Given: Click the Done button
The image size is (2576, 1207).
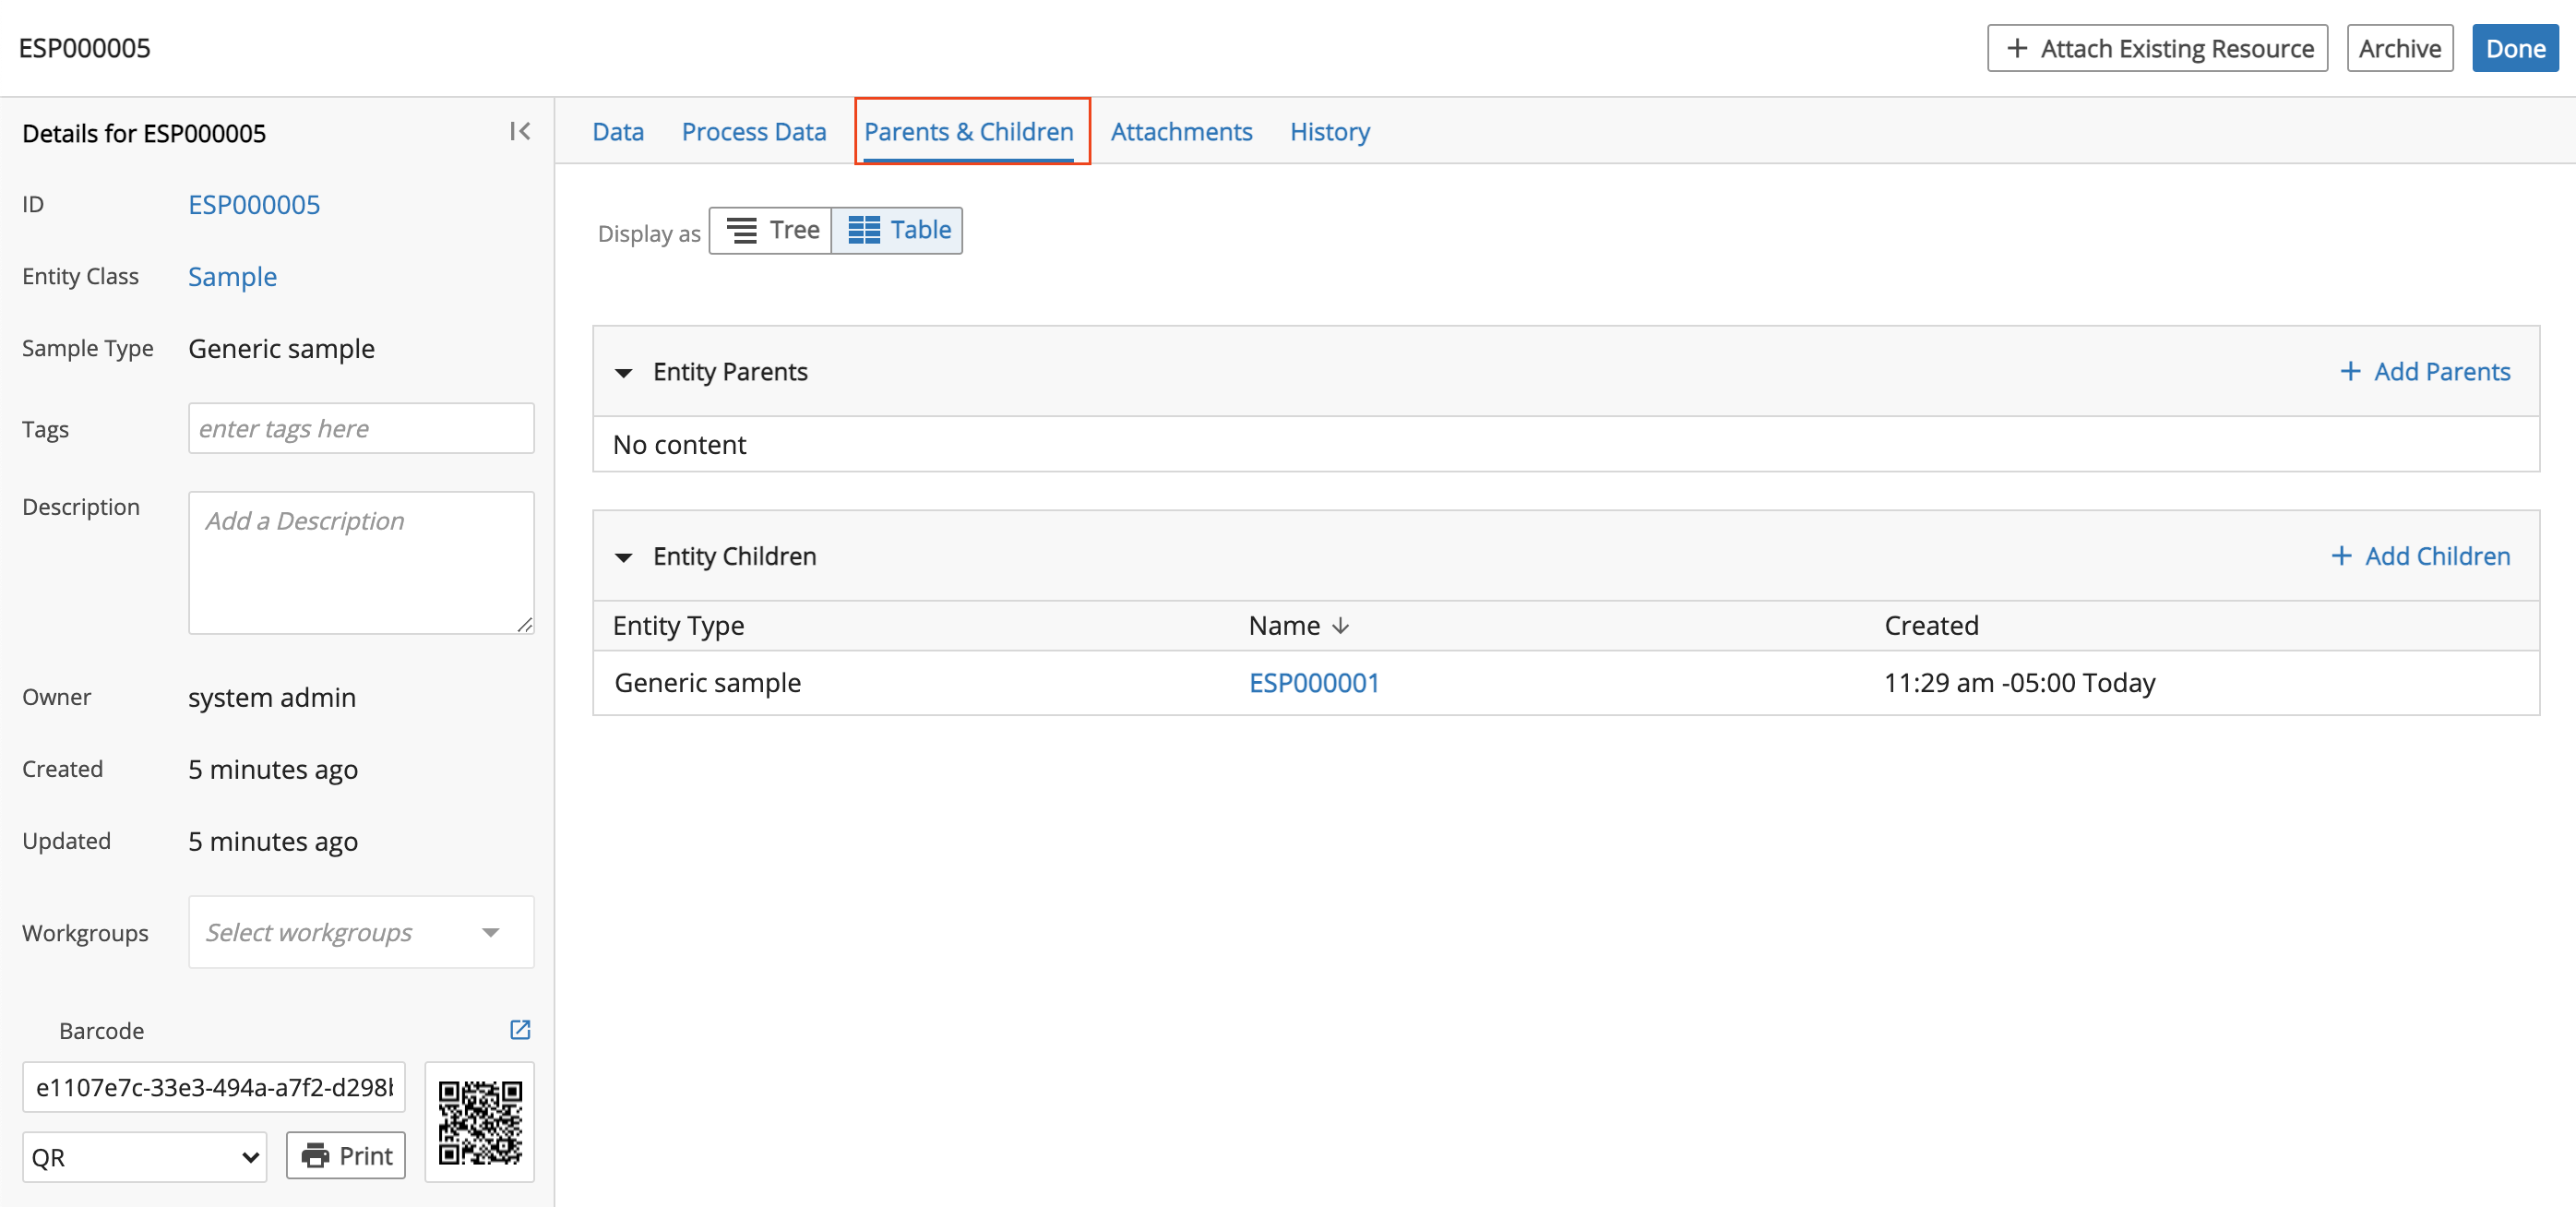Looking at the screenshot, I should (x=2515, y=49).
